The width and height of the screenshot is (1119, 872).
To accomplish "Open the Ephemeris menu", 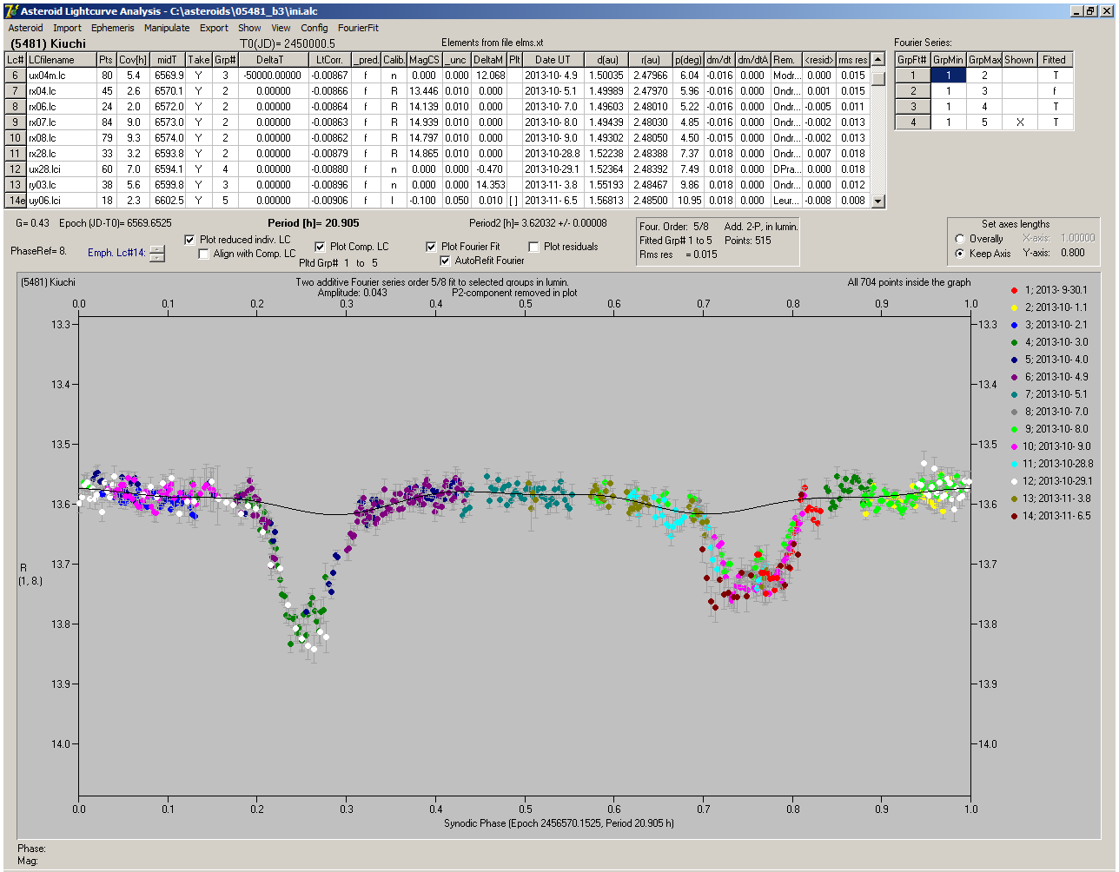I will click(x=112, y=28).
